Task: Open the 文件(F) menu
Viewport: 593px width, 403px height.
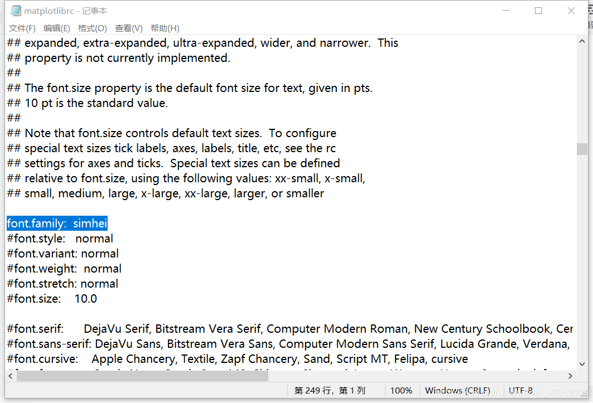Action: click(x=22, y=28)
